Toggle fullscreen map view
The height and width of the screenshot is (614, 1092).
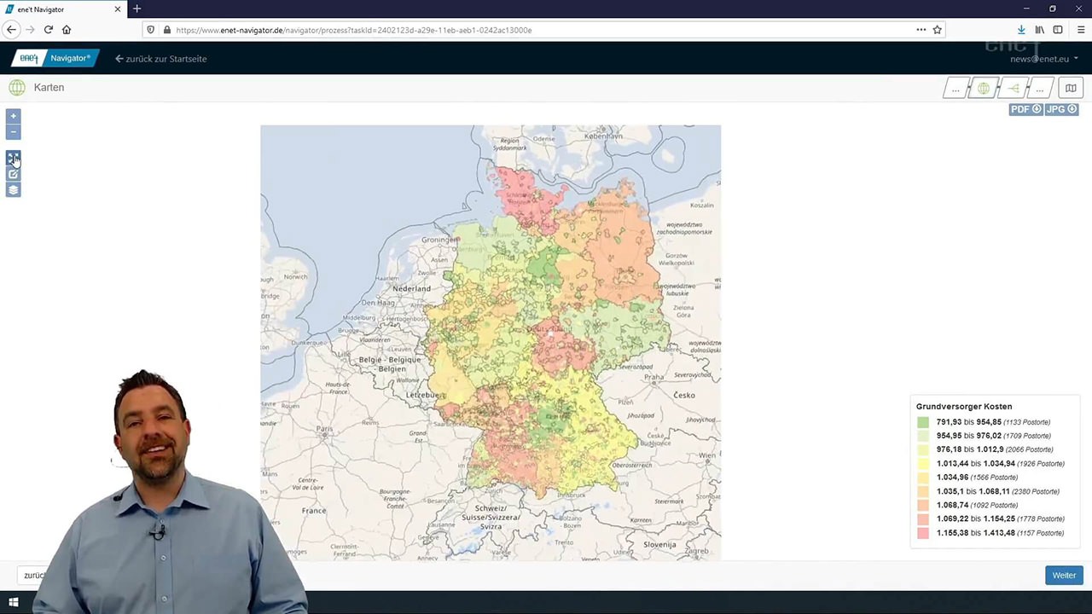point(13,159)
